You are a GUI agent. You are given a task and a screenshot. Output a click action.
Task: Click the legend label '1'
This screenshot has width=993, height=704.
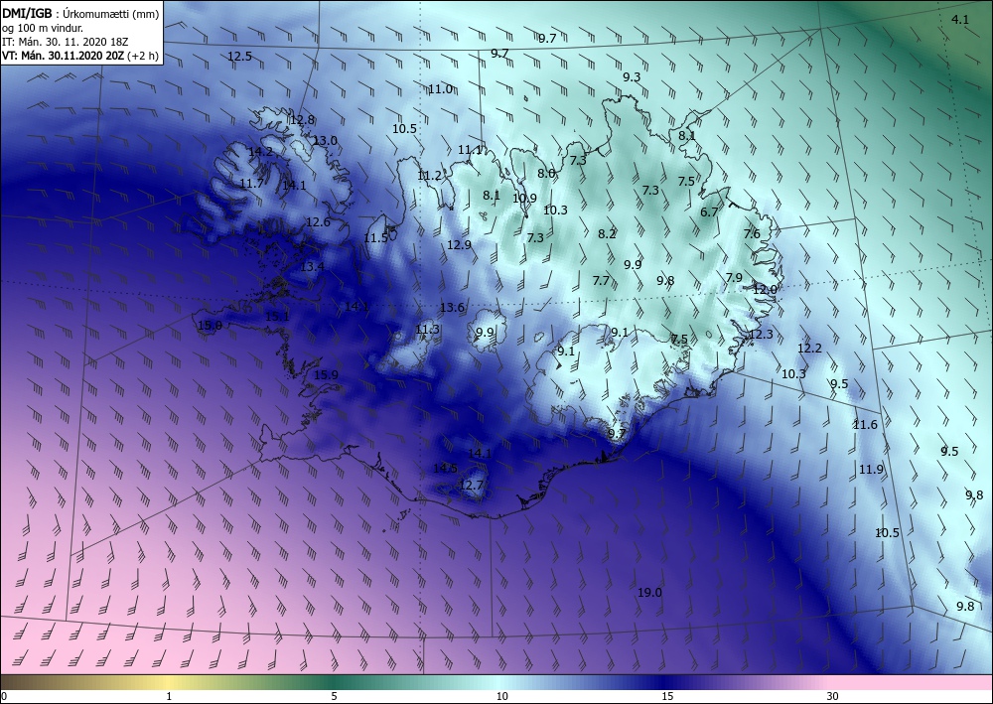pyautogui.click(x=169, y=697)
